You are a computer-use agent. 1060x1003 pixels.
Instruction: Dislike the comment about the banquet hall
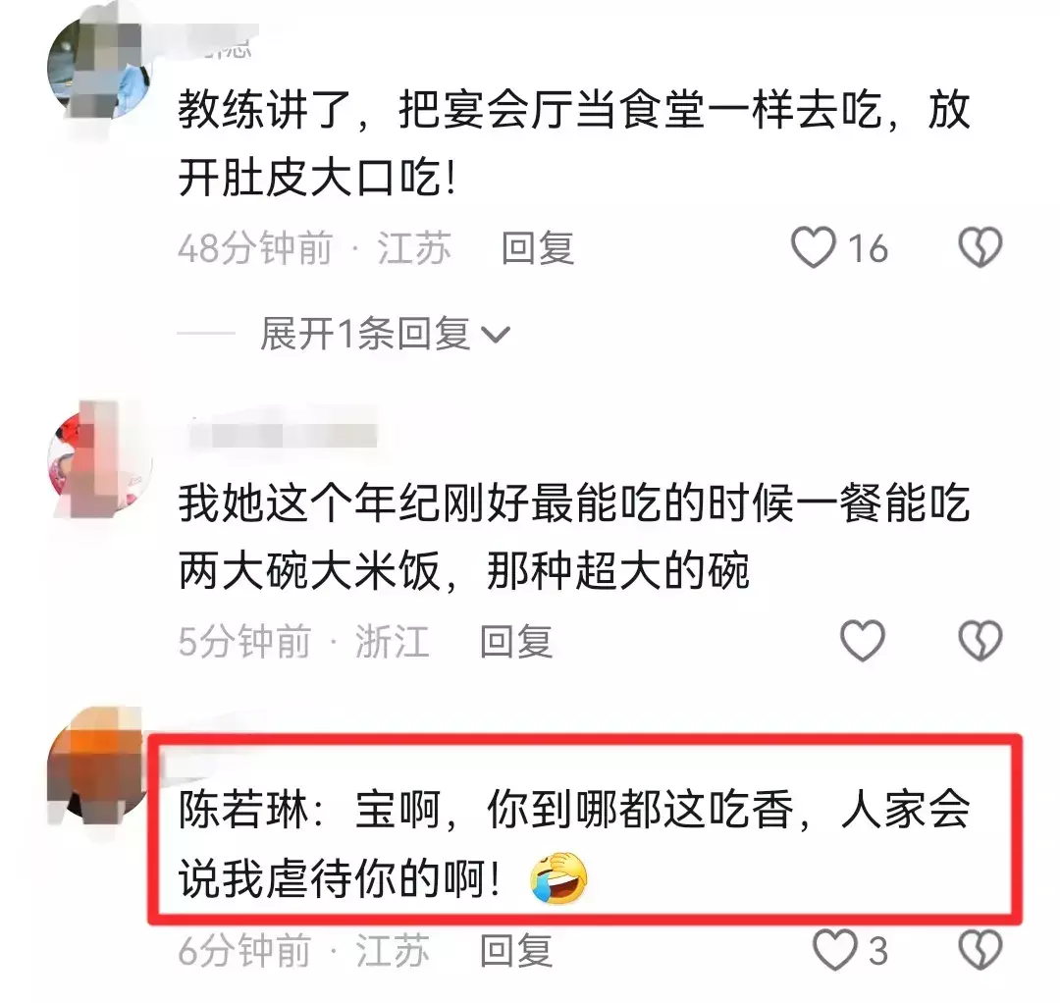click(x=980, y=247)
